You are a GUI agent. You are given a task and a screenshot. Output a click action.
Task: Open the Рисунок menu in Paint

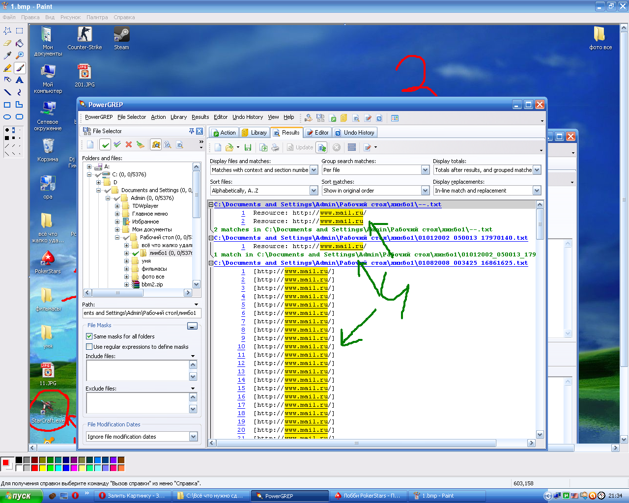(x=70, y=17)
